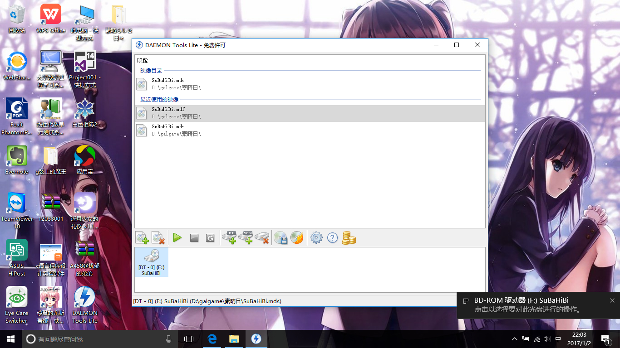The width and height of the screenshot is (620, 348).
Task: Select the g弦上的魔王 folder icon
Action: (x=51, y=160)
